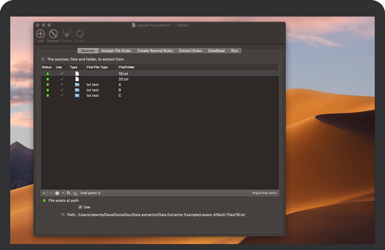
Task: Switch to the Extract Rules tab
Action: (190, 50)
